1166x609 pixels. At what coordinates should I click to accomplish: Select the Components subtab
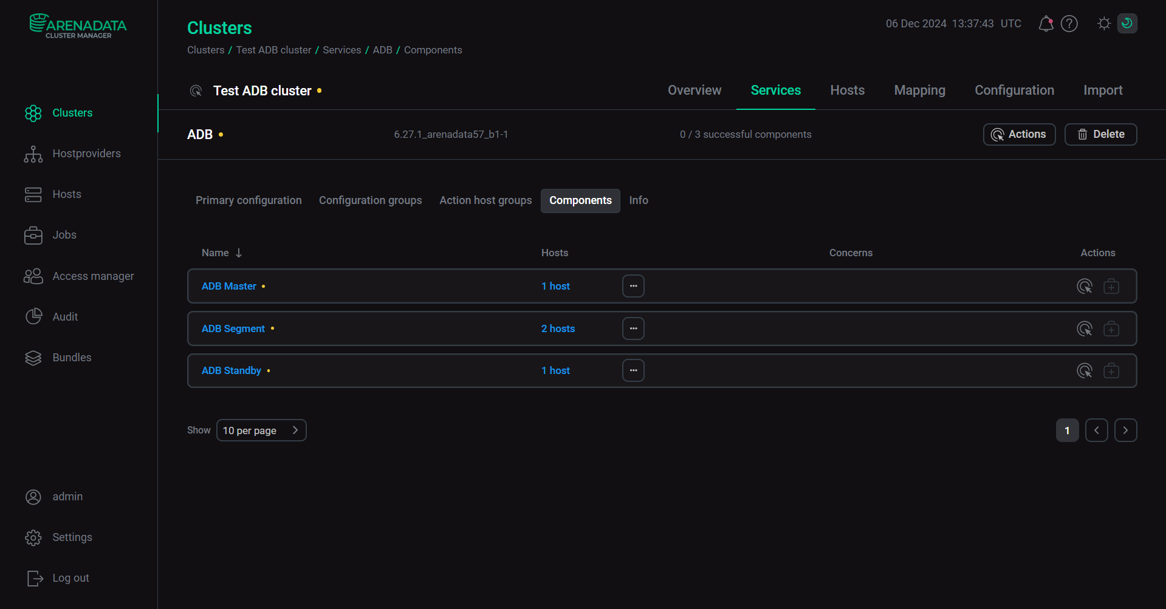point(580,201)
